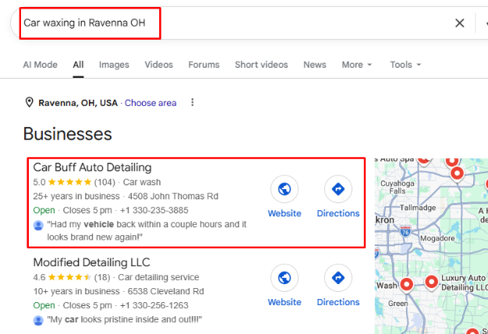
Task: Click the Directions label under Car Buff Auto Detailing
Action: pos(338,213)
